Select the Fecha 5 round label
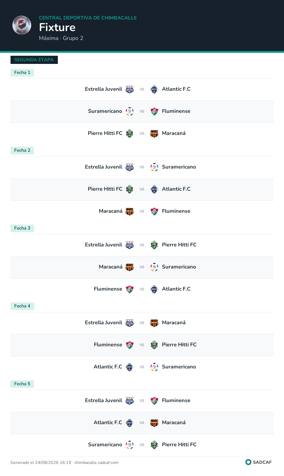The image size is (284, 476). click(22, 384)
